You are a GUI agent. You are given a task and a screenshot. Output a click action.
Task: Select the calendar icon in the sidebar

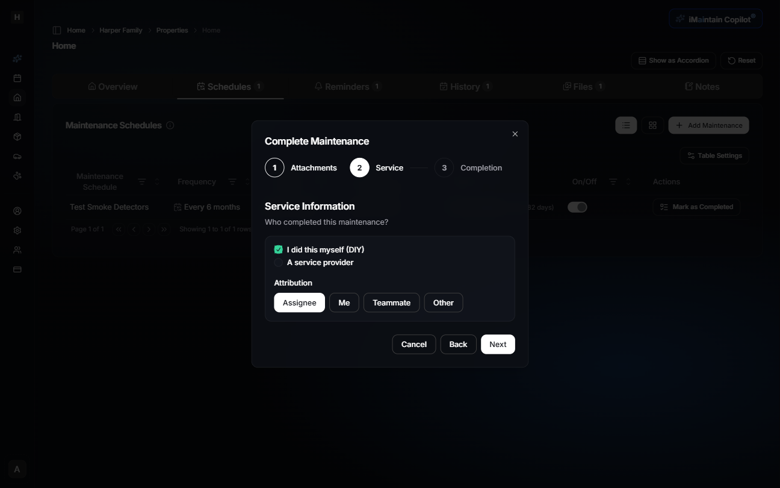tap(17, 78)
